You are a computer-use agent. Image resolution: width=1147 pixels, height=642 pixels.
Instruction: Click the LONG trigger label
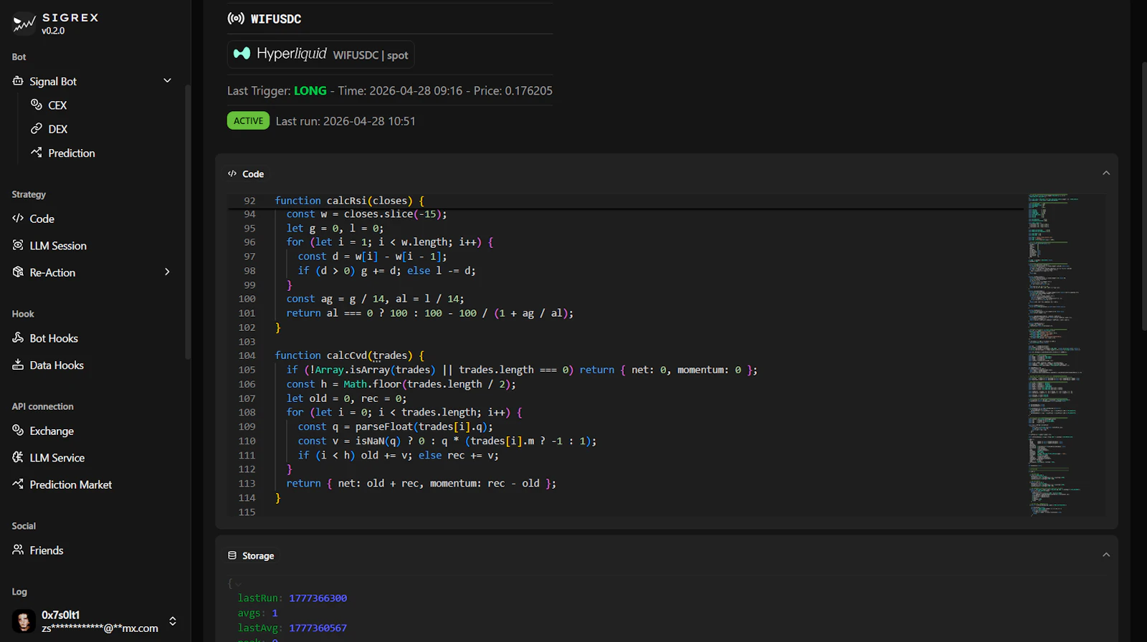click(310, 91)
